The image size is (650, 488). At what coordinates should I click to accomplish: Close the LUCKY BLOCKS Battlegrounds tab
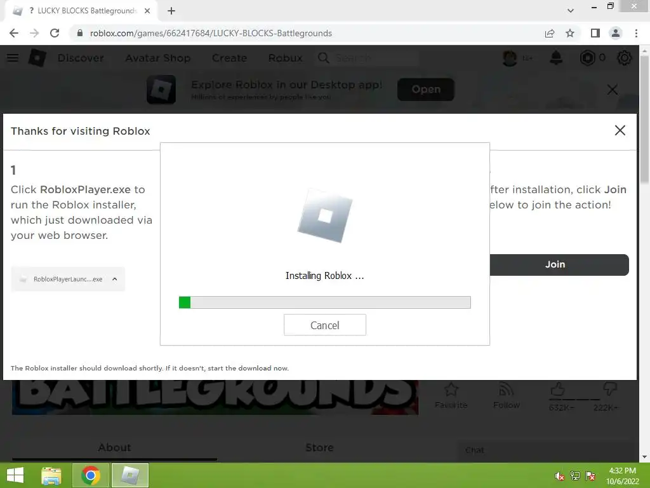pos(147,11)
